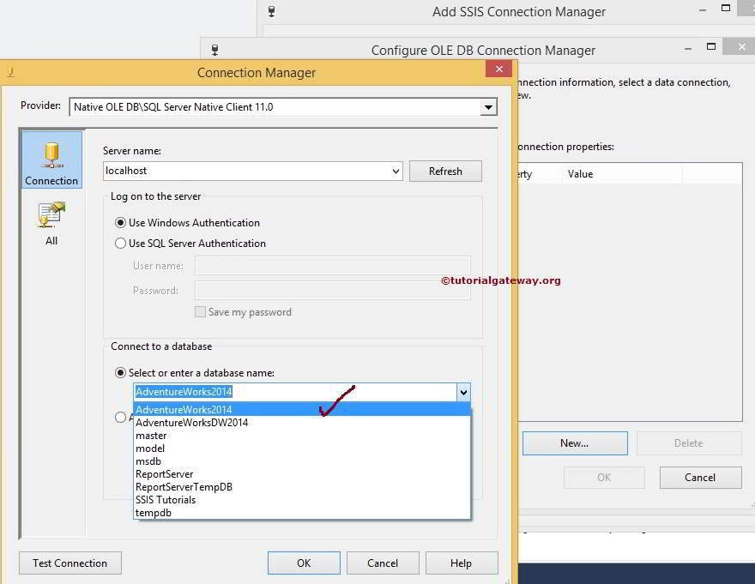The width and height of the screenshot is (755, 584).
Task: Maximize the Configure OLE DB Connection Manager window
Action: (711, 46)
